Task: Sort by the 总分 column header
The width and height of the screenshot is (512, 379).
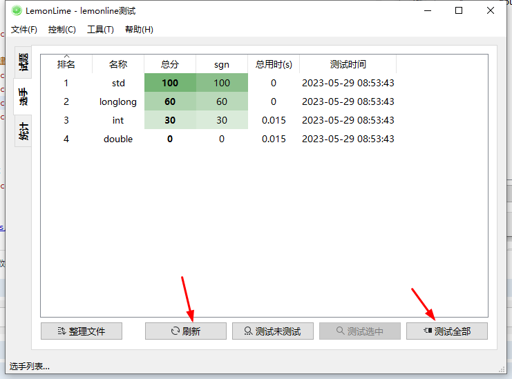Action: 170,64
